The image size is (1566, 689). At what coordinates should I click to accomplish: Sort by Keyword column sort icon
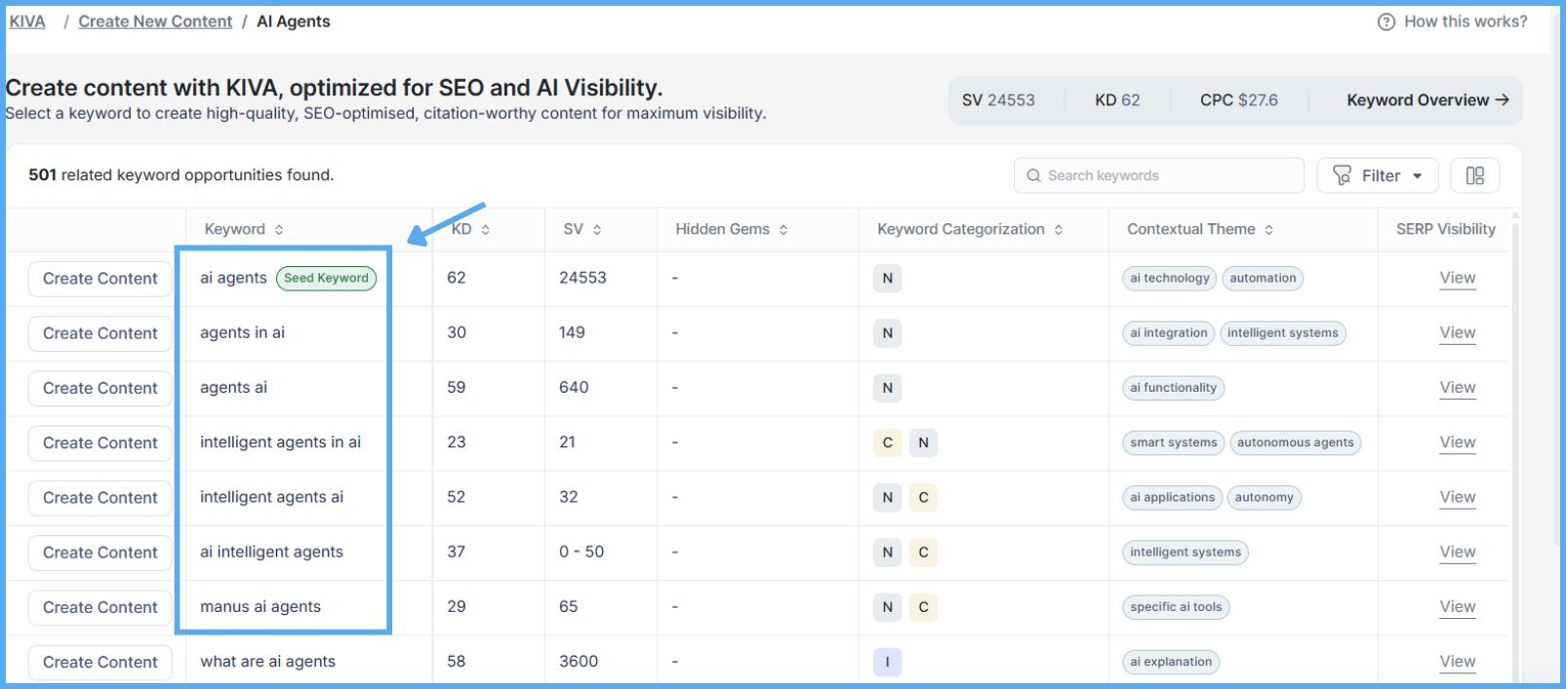279,230
